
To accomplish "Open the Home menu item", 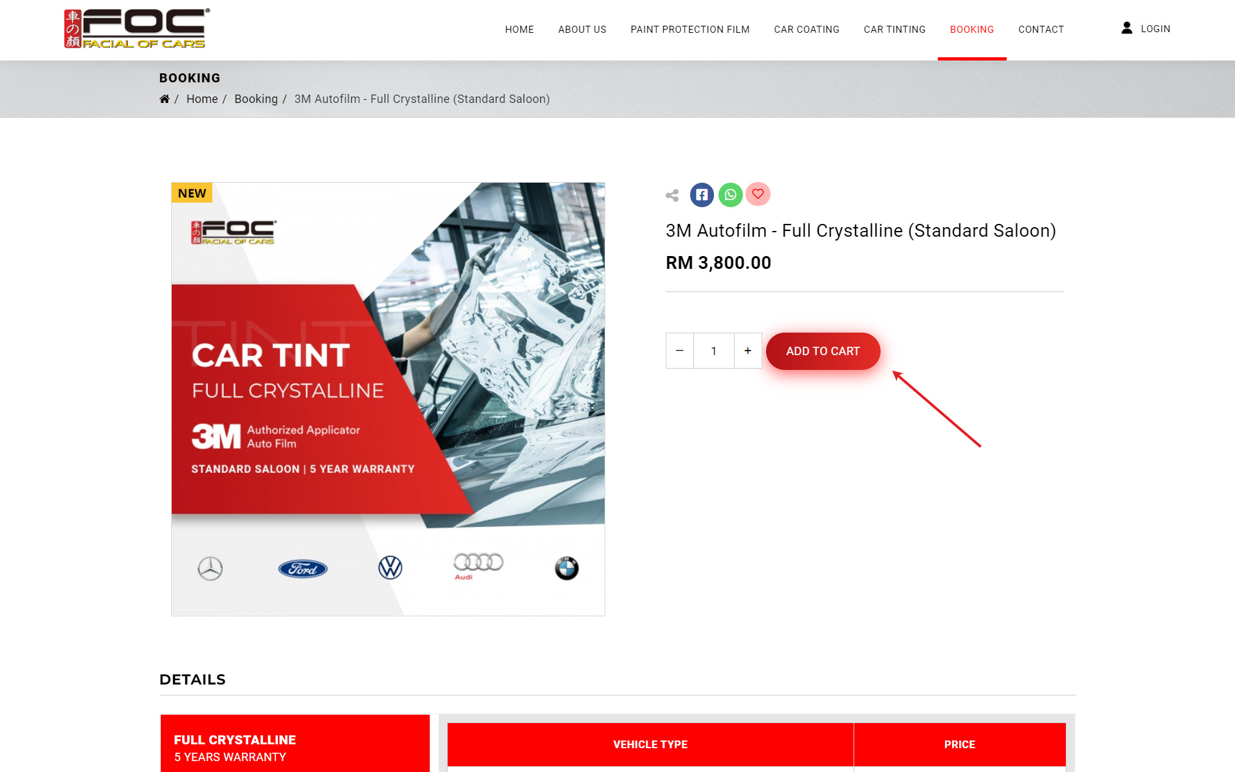I will tap(519, 30).
